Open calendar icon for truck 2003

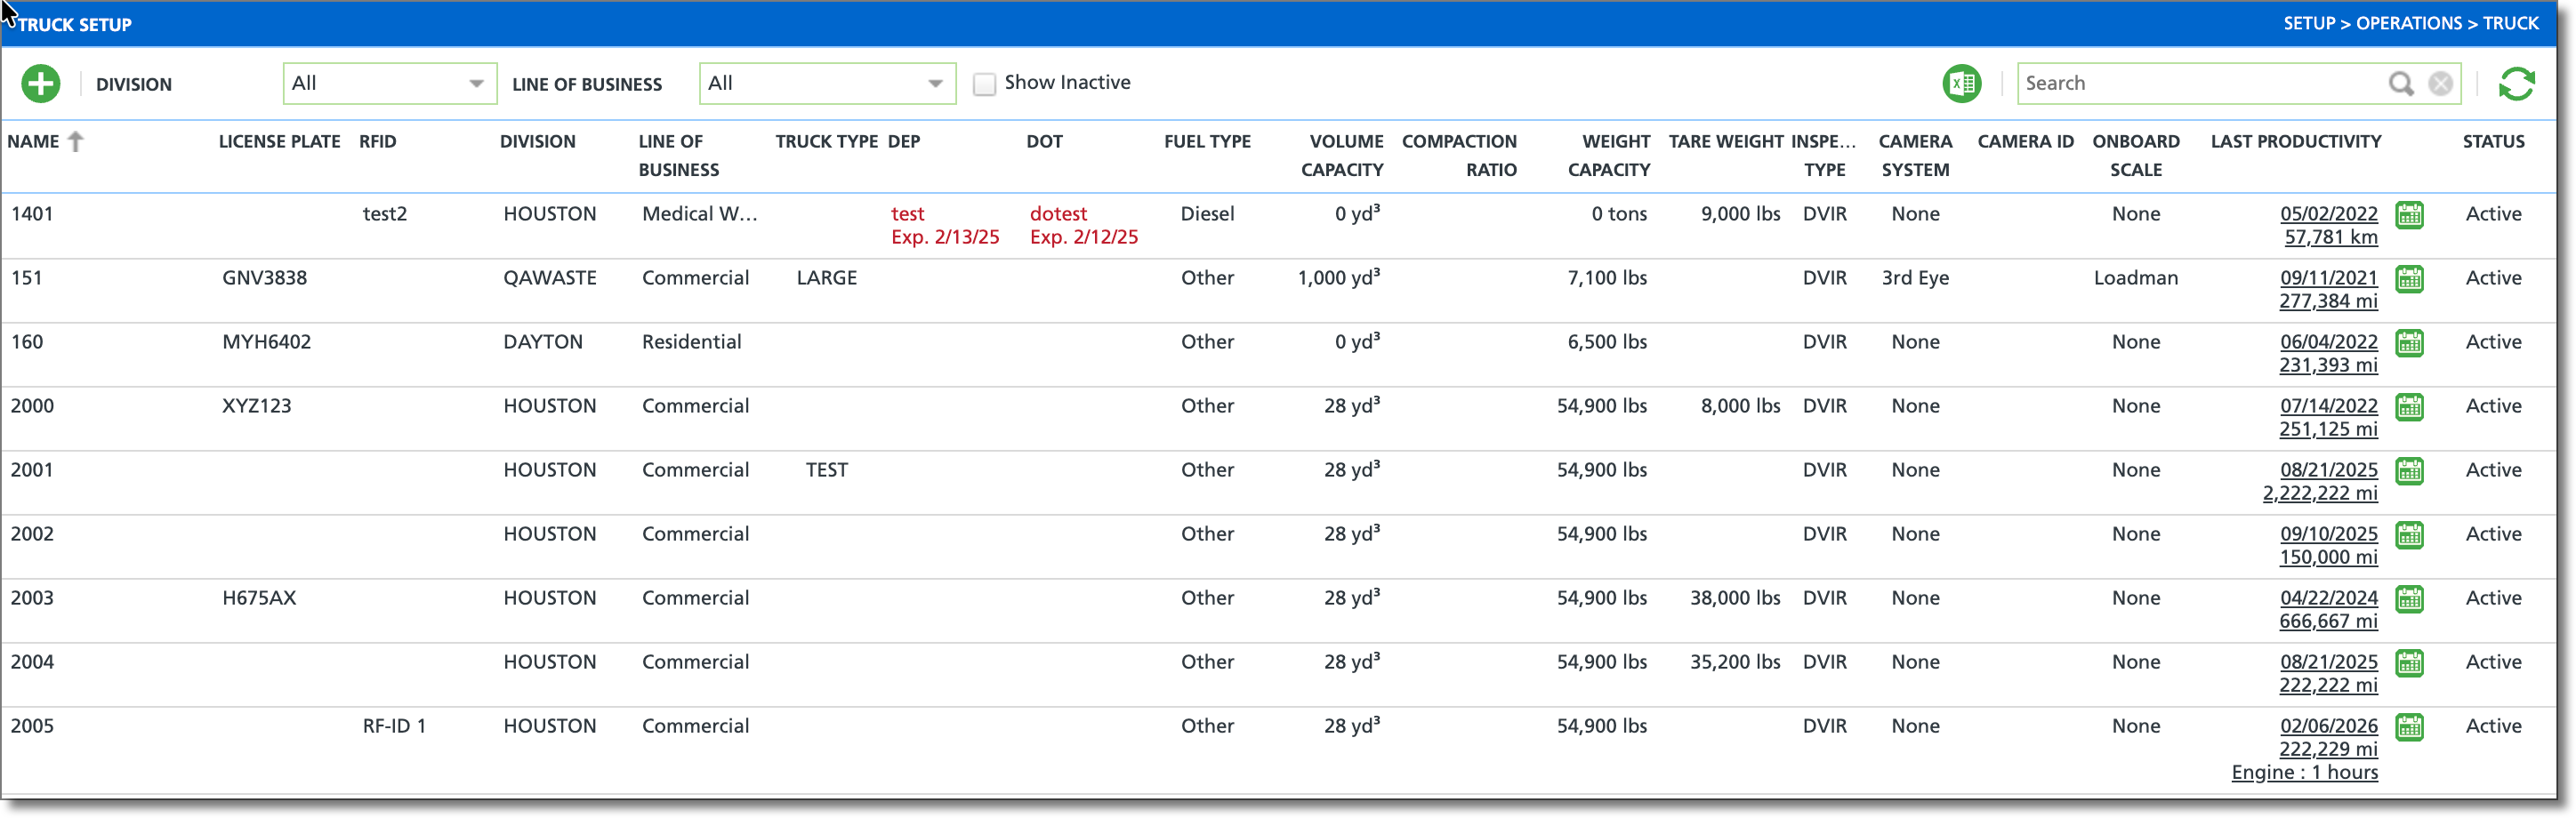point(2409,599)
